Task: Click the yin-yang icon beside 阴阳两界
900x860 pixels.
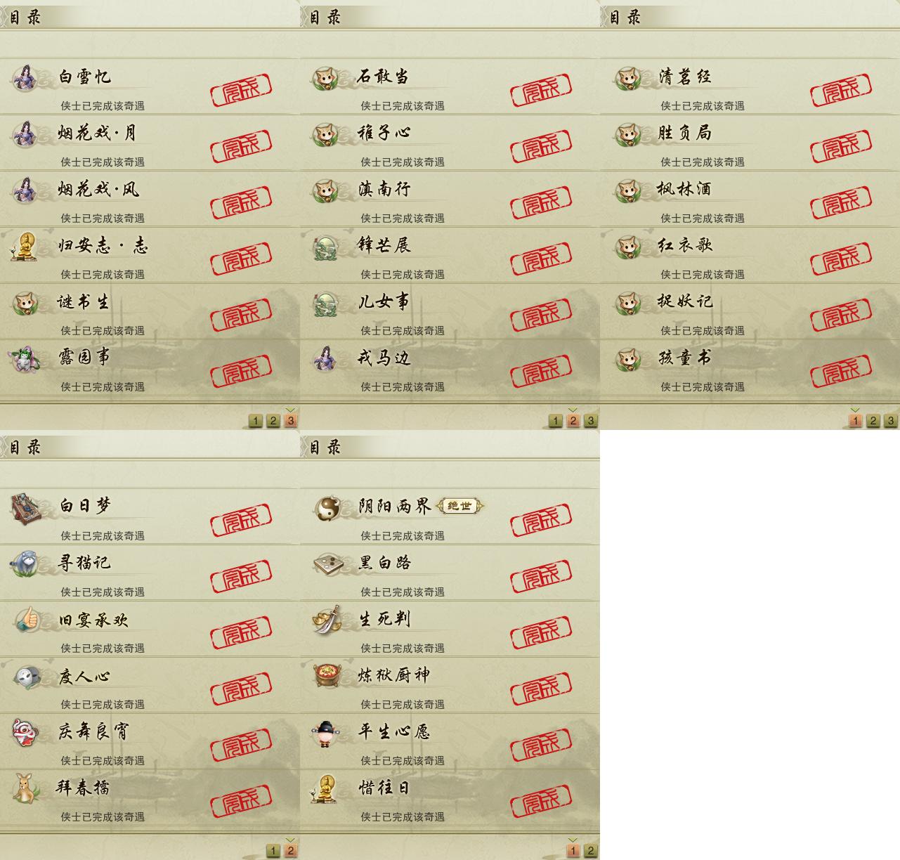Action: point(326,507)
